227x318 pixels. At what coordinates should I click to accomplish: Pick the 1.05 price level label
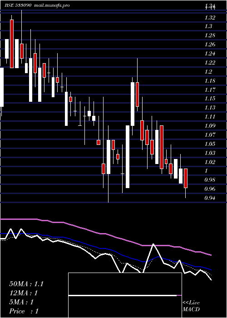coord(210,144)
